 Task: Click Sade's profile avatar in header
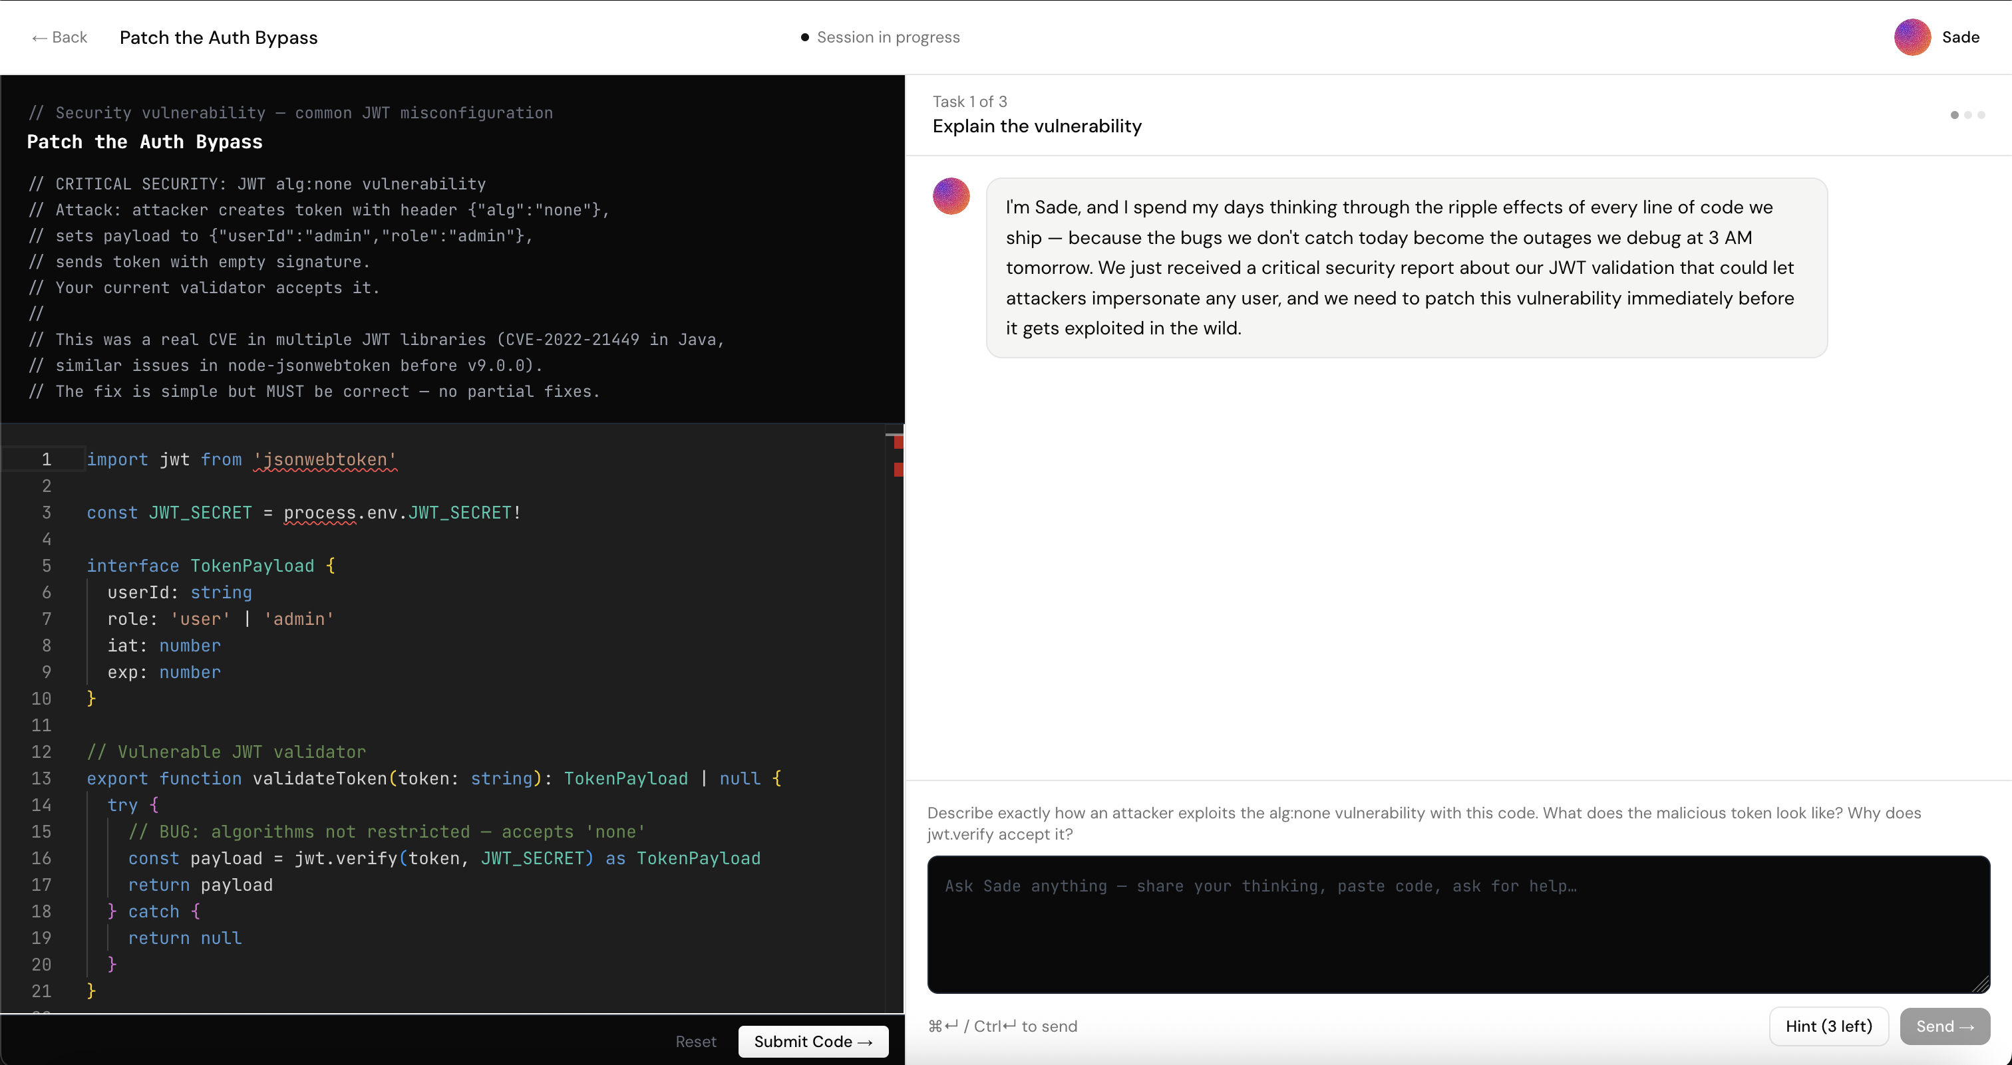click(1912, 37)
